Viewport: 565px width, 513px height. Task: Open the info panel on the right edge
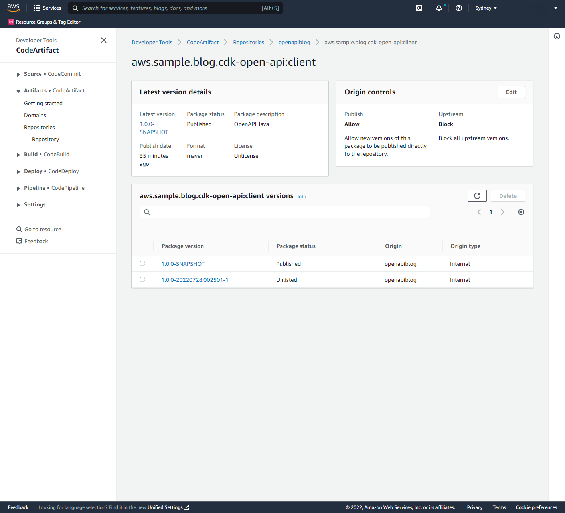[557, 36]
